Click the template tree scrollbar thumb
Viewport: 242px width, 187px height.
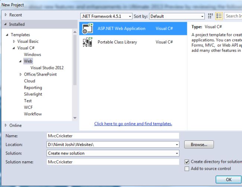pyautogui.click(x=75, y=60)
